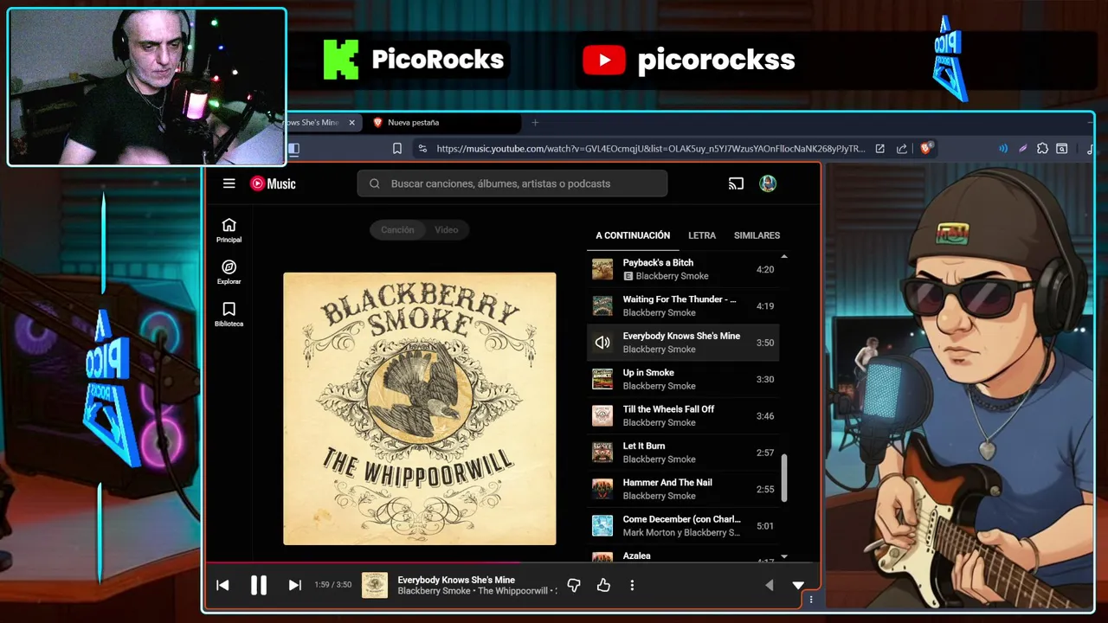The image size is (1108, 623).
Task: Switch to Canción mode
Action: click(397, 229)
